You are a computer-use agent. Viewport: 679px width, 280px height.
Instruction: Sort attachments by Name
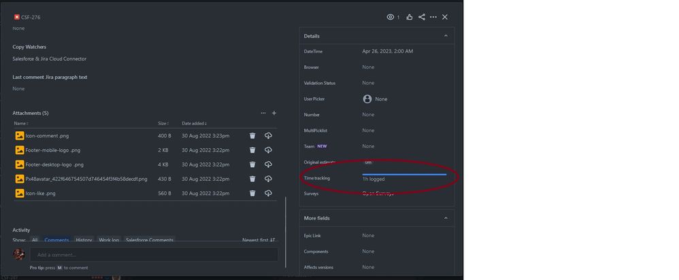21,123
